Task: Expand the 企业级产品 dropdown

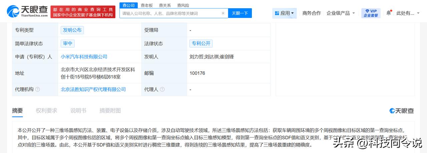Action: point(341,13)
